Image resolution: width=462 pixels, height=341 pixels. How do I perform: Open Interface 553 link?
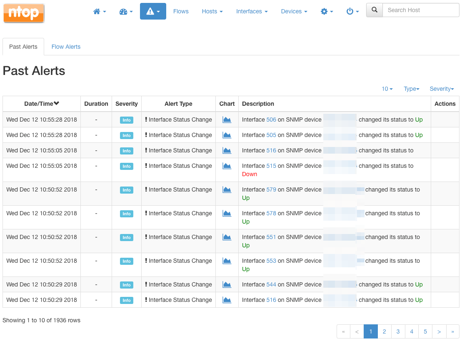pos(271,261)
